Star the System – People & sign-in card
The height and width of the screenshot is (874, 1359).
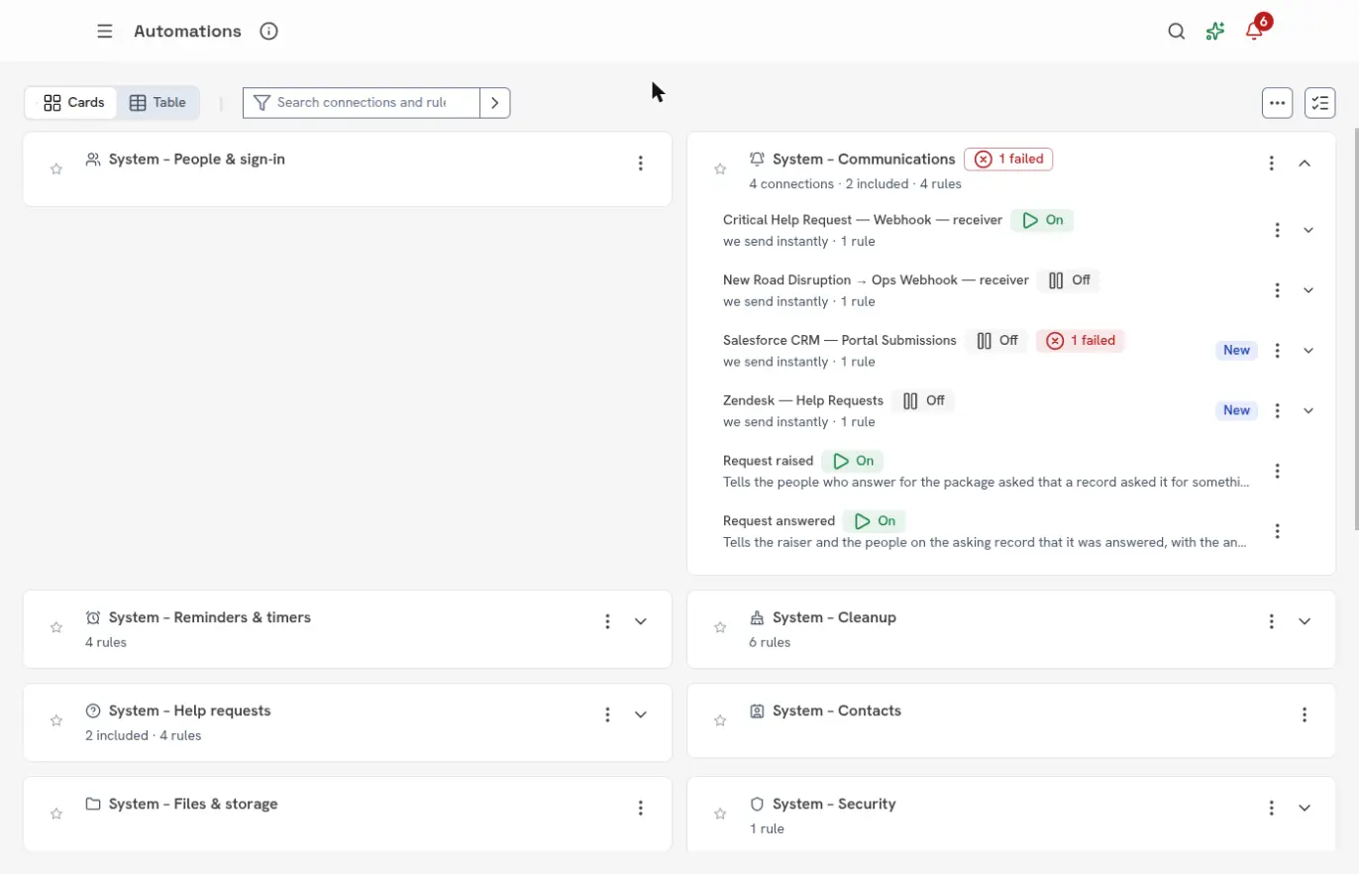(56, 169)
